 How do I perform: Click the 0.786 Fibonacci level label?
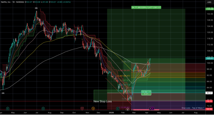click(x=124, y=91)
